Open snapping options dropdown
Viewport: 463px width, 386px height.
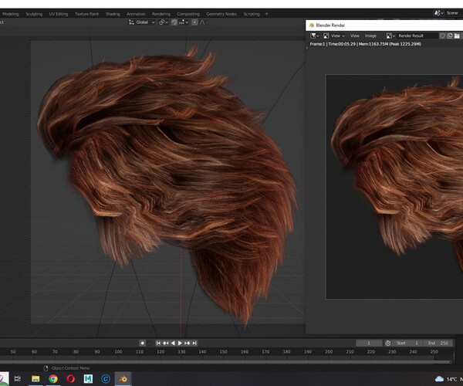pos(184,22)
